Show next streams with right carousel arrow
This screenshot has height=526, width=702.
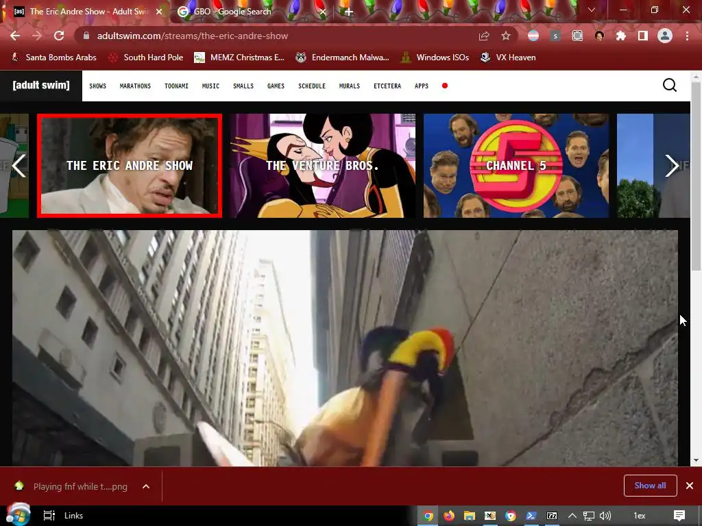click(x=672, y=166)
